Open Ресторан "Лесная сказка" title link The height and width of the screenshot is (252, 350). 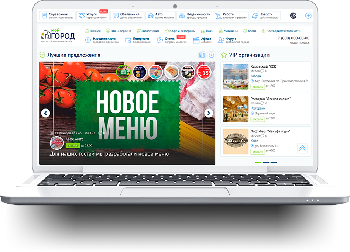pyautogui.click(x=270, y=99)
